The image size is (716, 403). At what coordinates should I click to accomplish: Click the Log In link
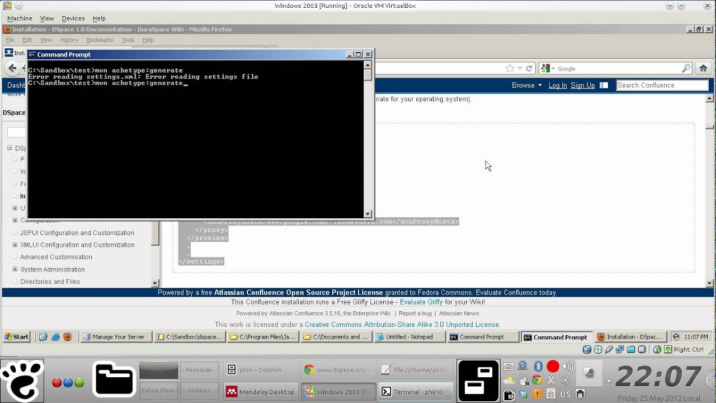coord(558,85)
